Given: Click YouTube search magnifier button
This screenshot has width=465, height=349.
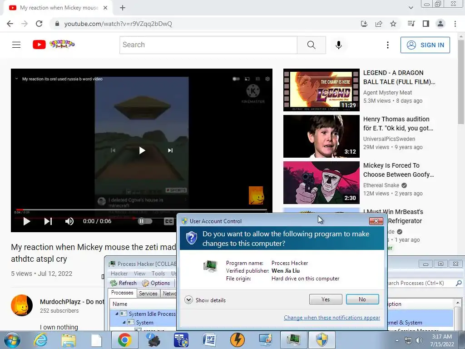Looking at the screenshot, I should coord(312,45).
